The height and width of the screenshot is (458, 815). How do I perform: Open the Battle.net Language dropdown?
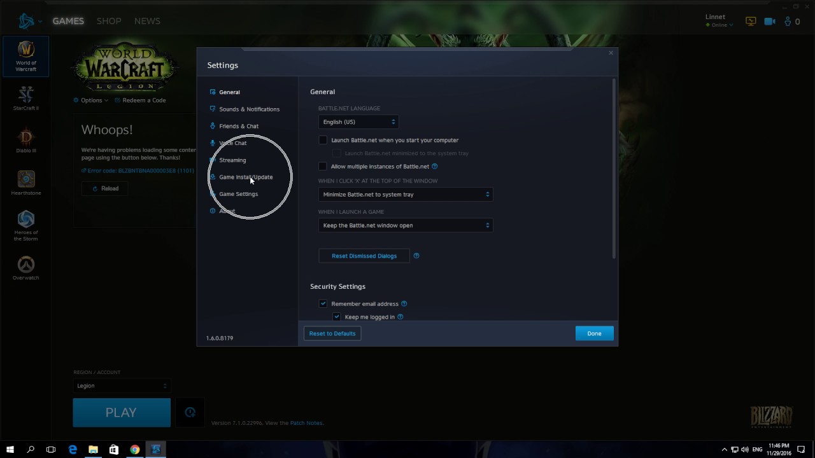[358, 122]
